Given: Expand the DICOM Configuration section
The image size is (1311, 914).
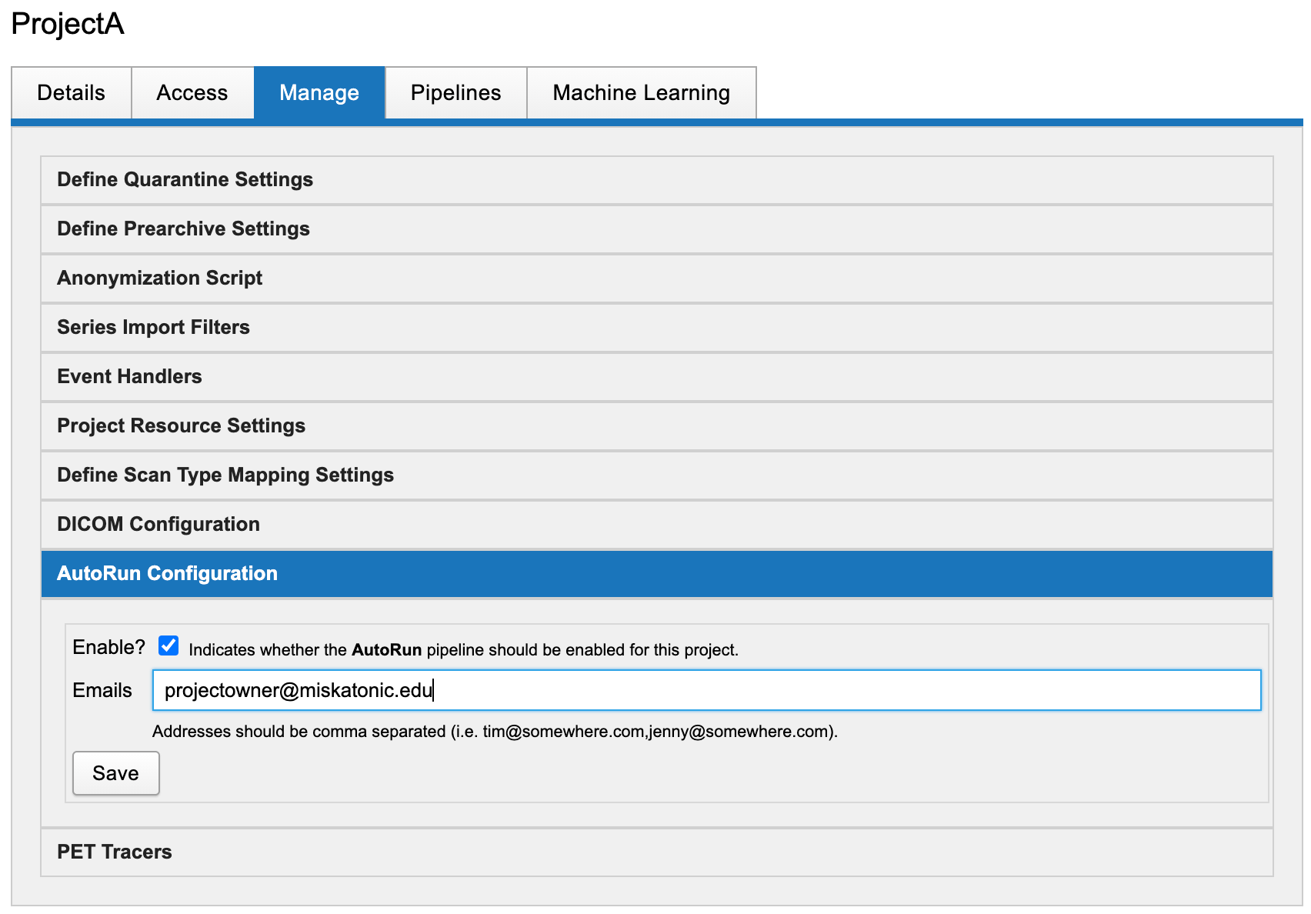Looking at the screenshot, I should click(x=158, y=525).
